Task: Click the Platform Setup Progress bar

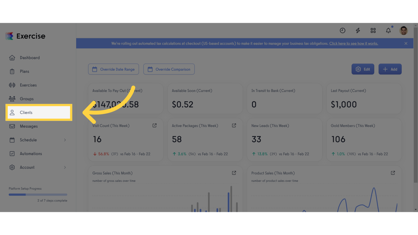Action: point(38,194)
